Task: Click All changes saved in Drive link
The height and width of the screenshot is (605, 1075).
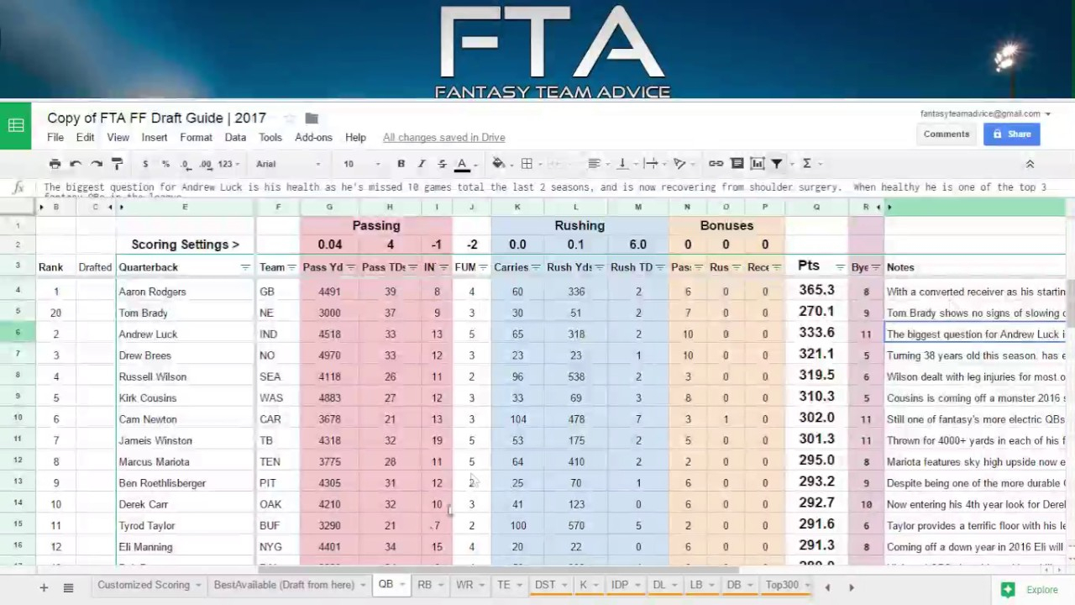Action: point(443,137)
